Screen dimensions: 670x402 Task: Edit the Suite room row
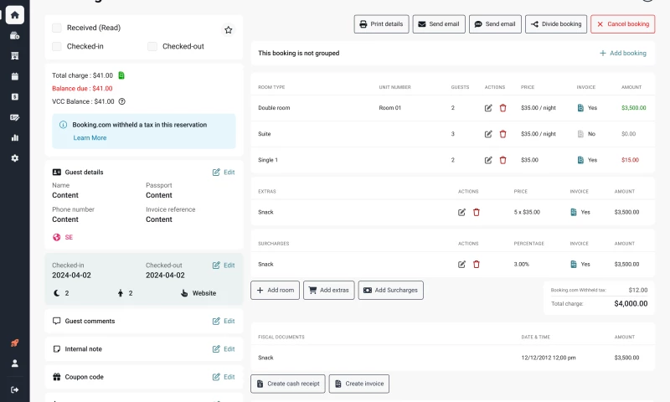point(488,134)
